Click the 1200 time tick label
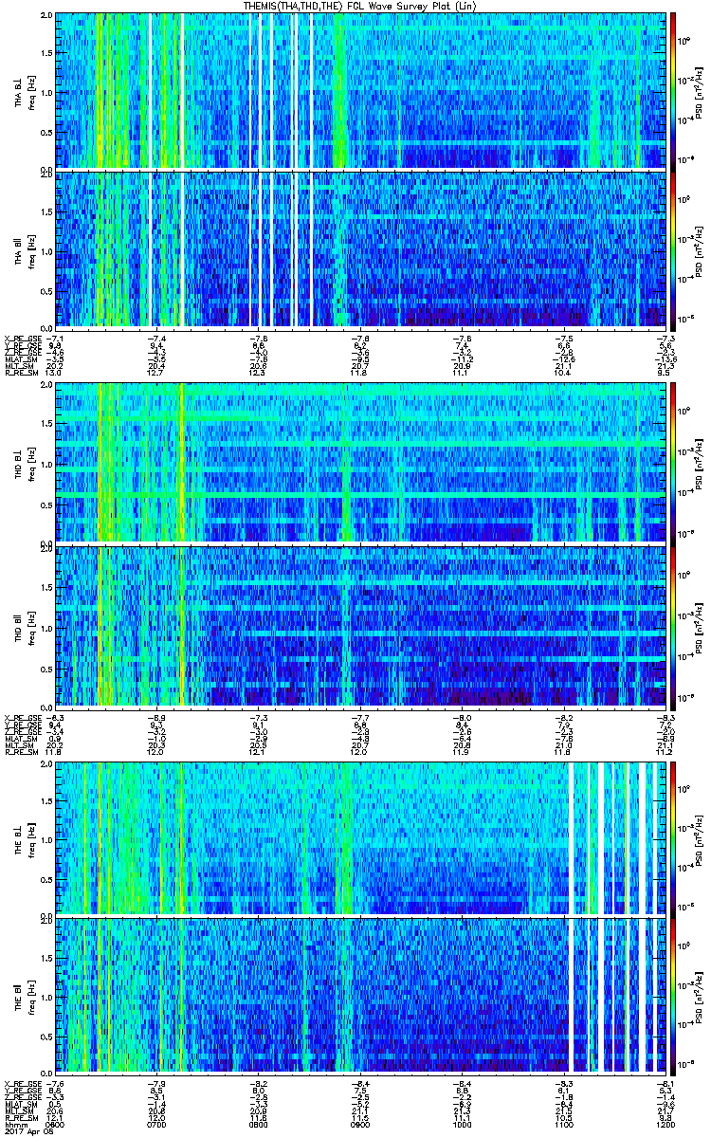 pyautogui.click(x=665, y=1124)
